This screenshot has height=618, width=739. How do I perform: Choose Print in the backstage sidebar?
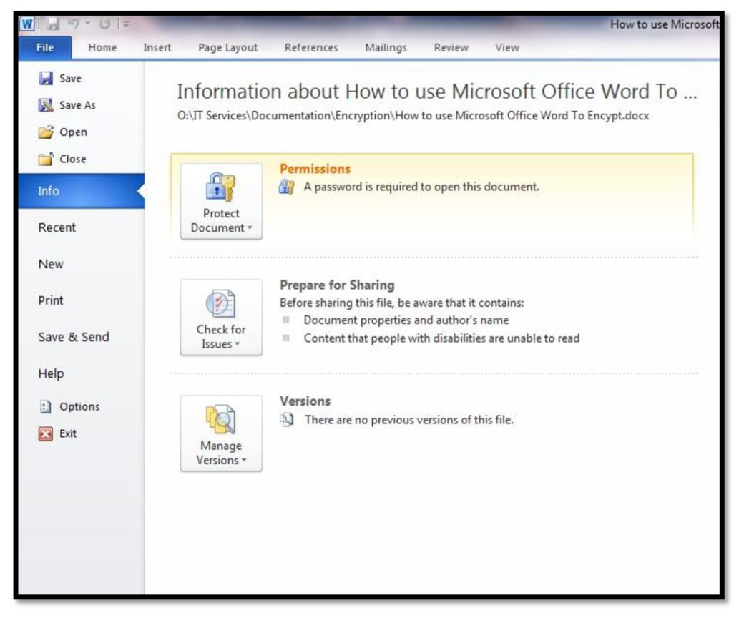click(51, 300)
